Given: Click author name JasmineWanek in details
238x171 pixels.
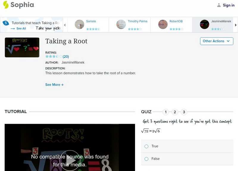Looking at the screenshot, I should coord(73,62).
